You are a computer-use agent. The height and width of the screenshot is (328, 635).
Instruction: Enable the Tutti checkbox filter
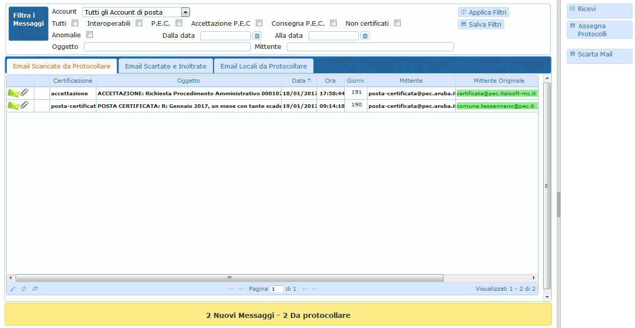tap(75, 23)
